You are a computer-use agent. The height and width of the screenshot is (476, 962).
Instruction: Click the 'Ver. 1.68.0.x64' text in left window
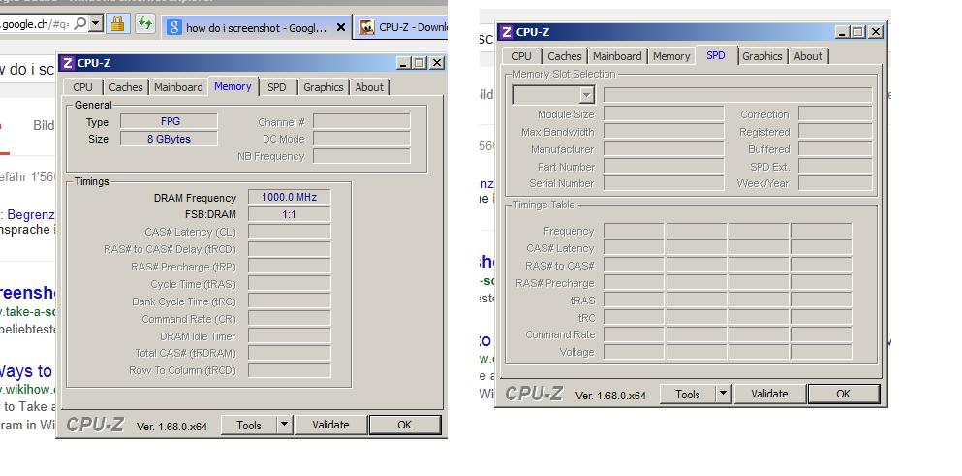click(171, 427)
